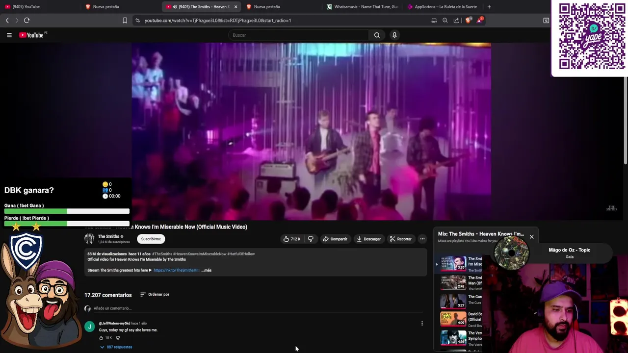This screenshot has width=628, height=353.
Task: Click '83 M de visualizaciones' text
Action: pyautogui.click(x=107, y=254)
